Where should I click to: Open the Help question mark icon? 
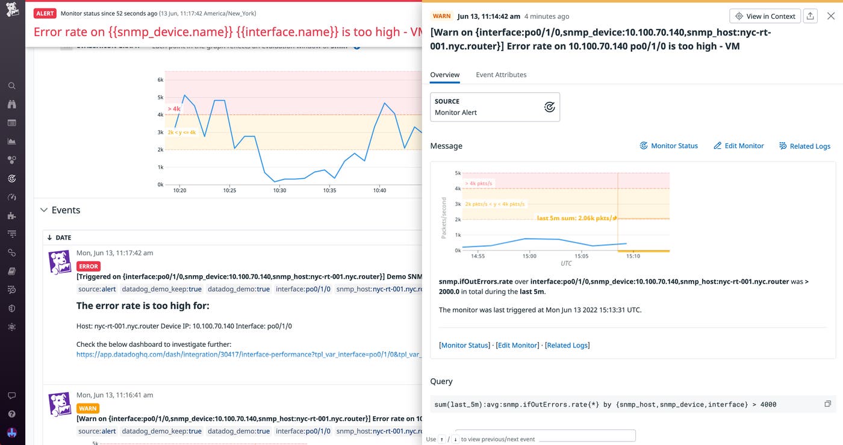11,414
